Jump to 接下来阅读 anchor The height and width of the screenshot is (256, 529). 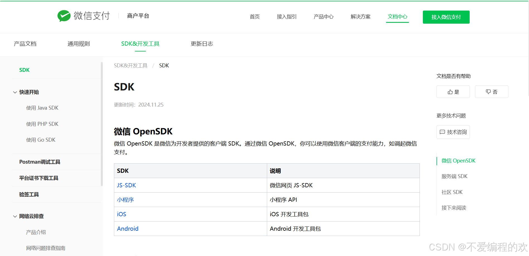click(x=454, y=208)
